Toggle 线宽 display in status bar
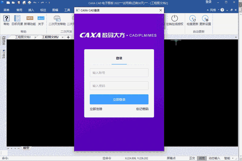The height and width of the screenshot is (161, 242). [x=202, y=158]
